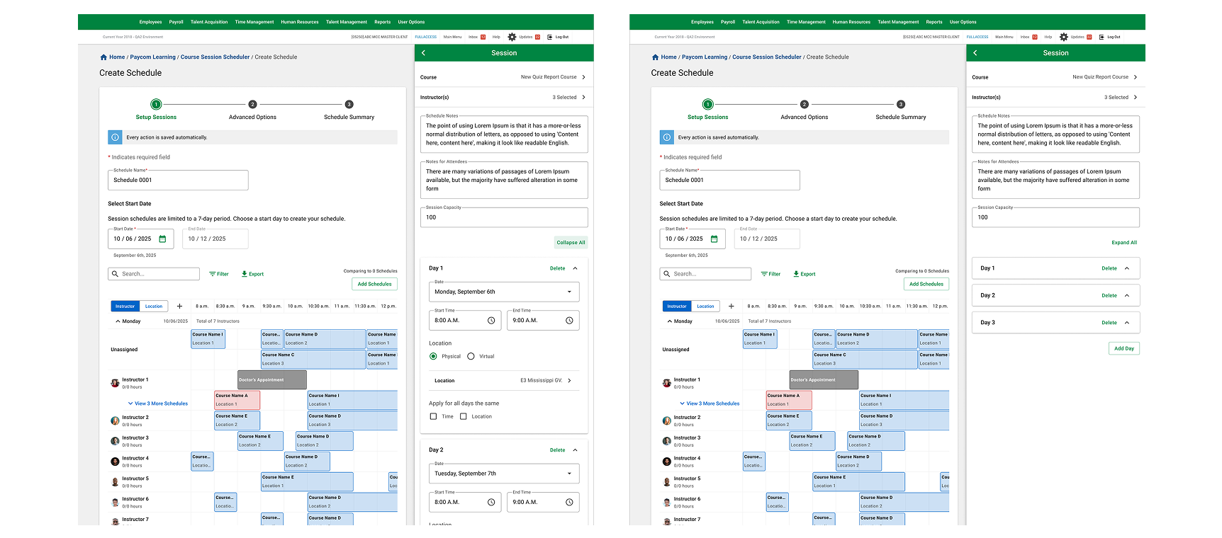1222x538 pixels.
Task: Expand Day 1 chevron in right mockup
Action: pyautogui.click(x=1127, y=268)
